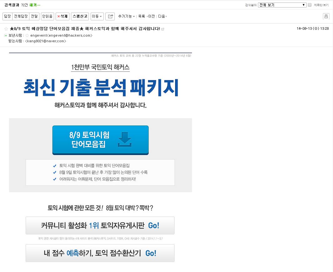Image resolution: width=333 pixels, height=272 pixels.
Task: Forward the email with 전달
Action: click(34, 16)
